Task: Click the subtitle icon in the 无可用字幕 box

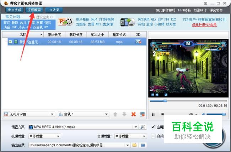Action: tap(6, 114)
